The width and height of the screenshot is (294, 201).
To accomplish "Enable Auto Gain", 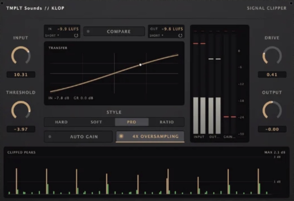I will click(78, 137).
